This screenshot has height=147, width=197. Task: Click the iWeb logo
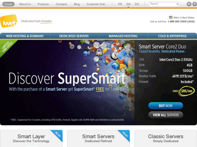click(x=9, y=21)
